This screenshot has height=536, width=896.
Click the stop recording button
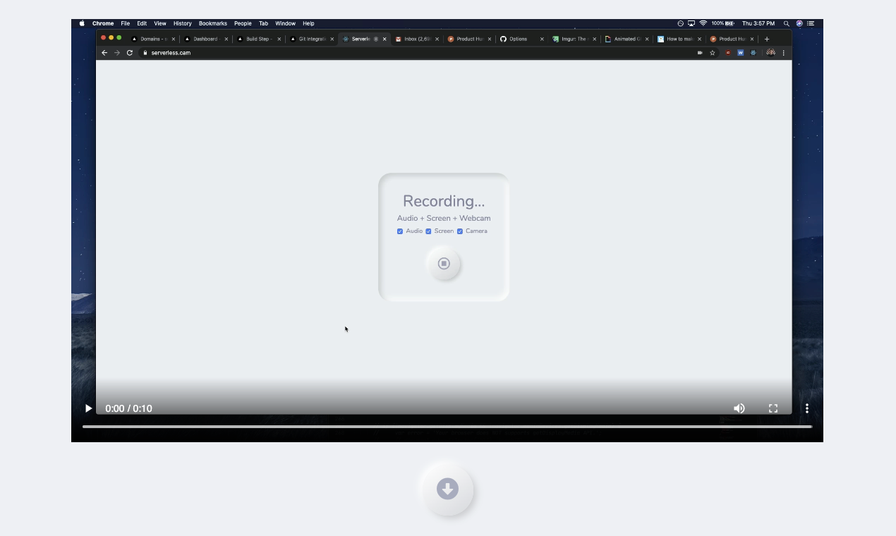444,263
